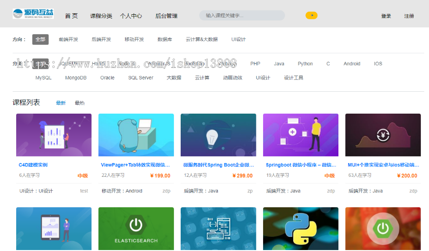Go to 个人中心 in the navigation

pyautogui.click(x=131, y=16)
